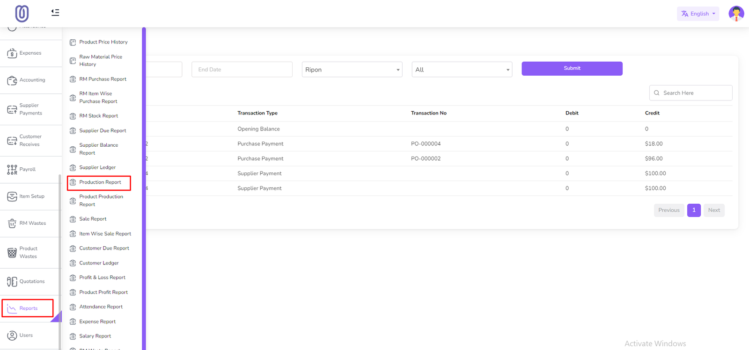Click the sidebar collapse hamburger icon
Viewport: 749px width, 350px height.
(x=55, y=13)
